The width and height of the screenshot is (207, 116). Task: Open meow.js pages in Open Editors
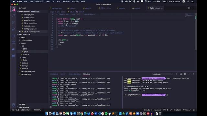29,26
